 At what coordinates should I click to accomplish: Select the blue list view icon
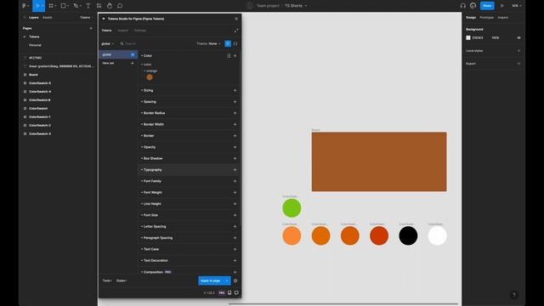coord(228,43)
